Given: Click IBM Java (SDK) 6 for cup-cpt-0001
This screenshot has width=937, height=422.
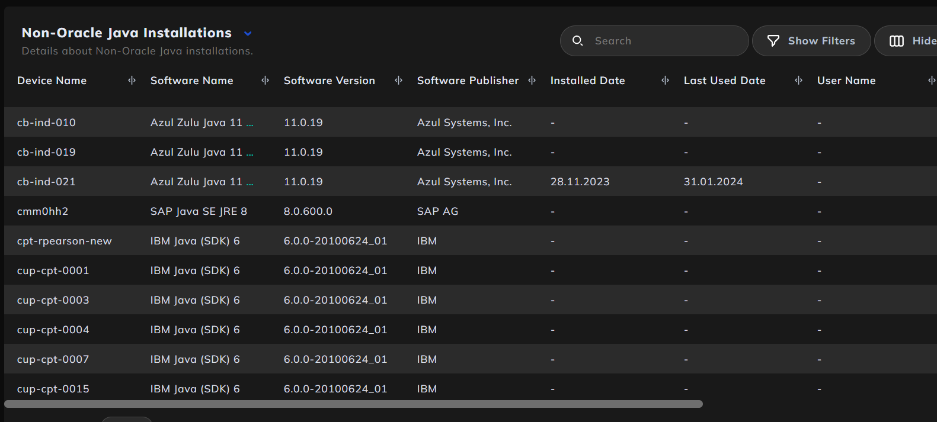Looking at the screenshot, I should (195, 270).
